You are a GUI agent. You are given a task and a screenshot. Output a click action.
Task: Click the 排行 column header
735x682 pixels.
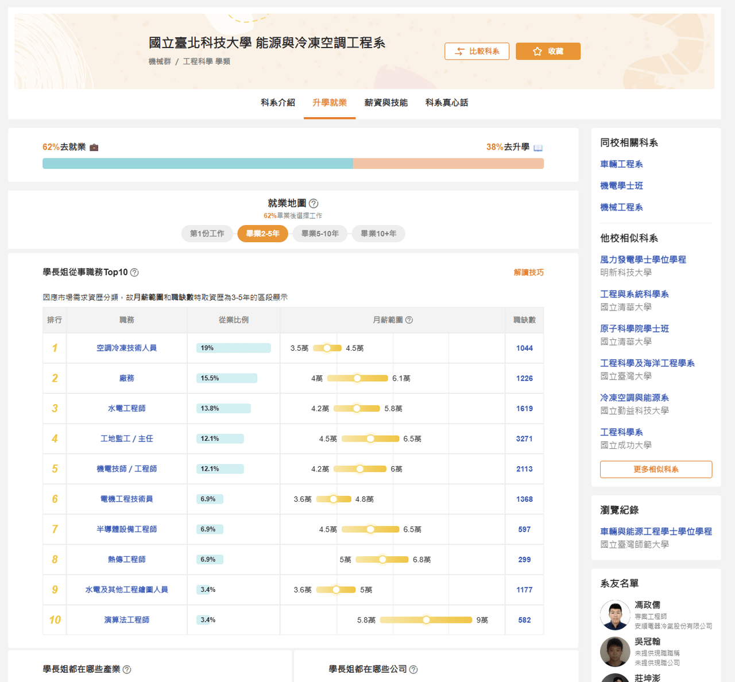point(55,320)
